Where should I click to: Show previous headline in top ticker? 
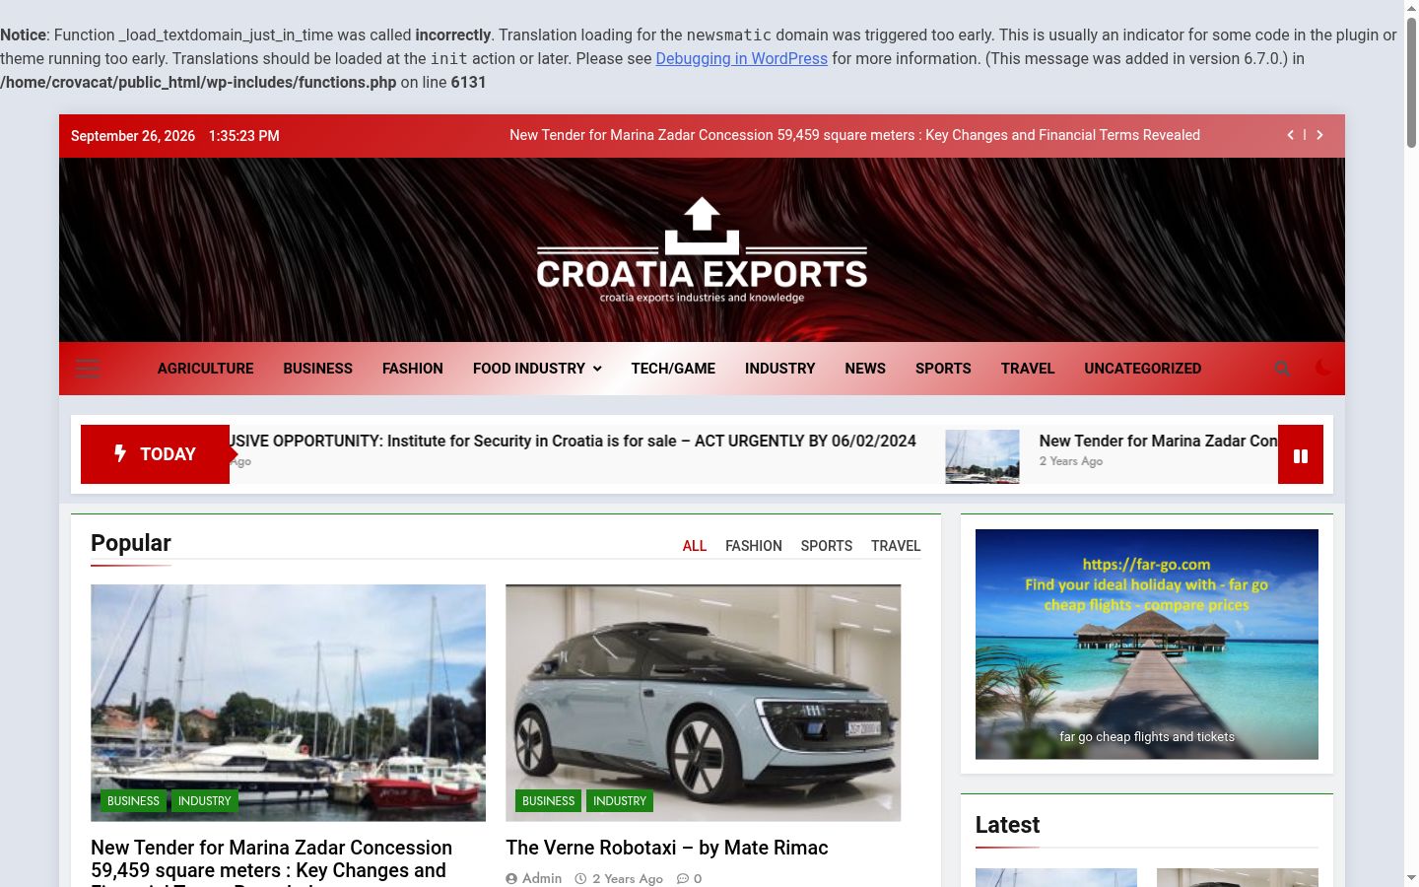(x=1291, y=135)
